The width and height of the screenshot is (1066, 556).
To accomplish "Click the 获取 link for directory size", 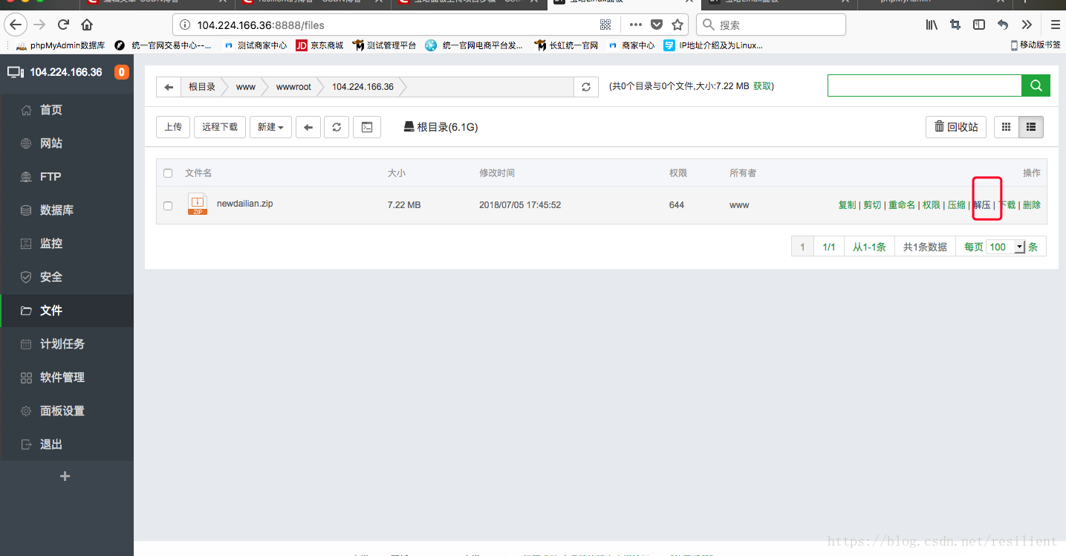I will (762, 86).
